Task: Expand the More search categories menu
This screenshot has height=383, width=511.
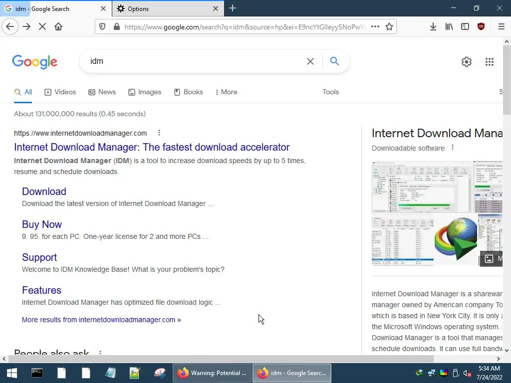Action: click(x=226, y=92)
